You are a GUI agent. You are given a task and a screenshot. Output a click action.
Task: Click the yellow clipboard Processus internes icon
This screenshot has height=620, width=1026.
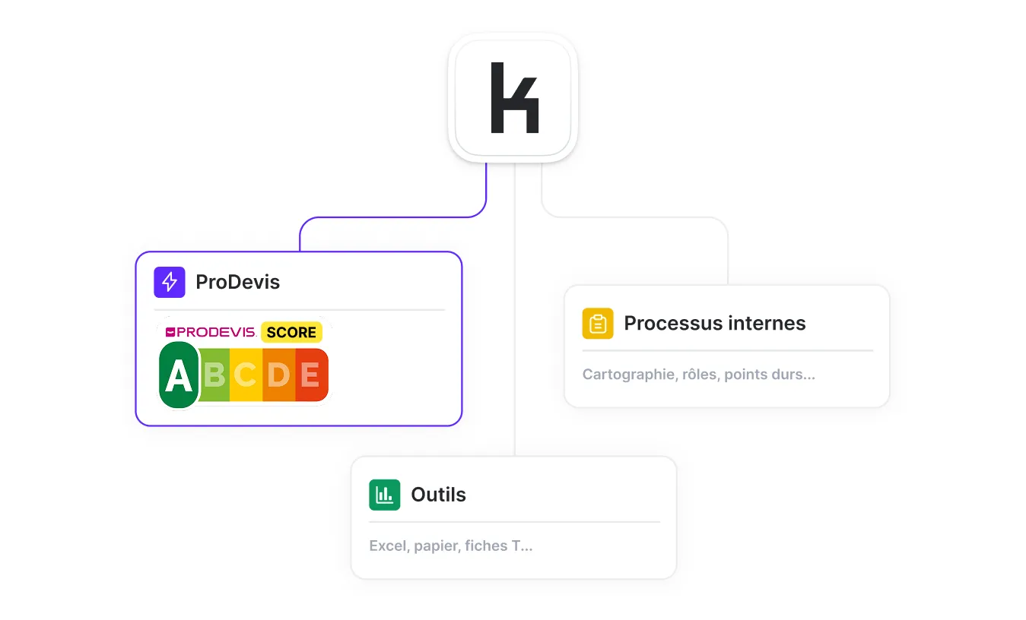click(598, 323)
